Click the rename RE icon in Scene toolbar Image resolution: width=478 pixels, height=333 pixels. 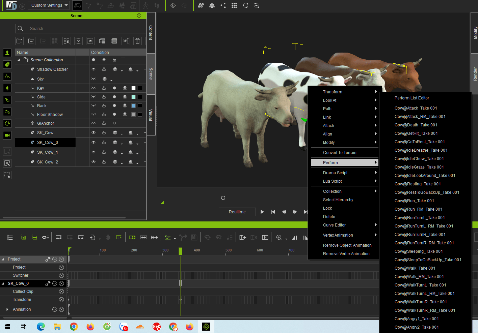point(126,41)
